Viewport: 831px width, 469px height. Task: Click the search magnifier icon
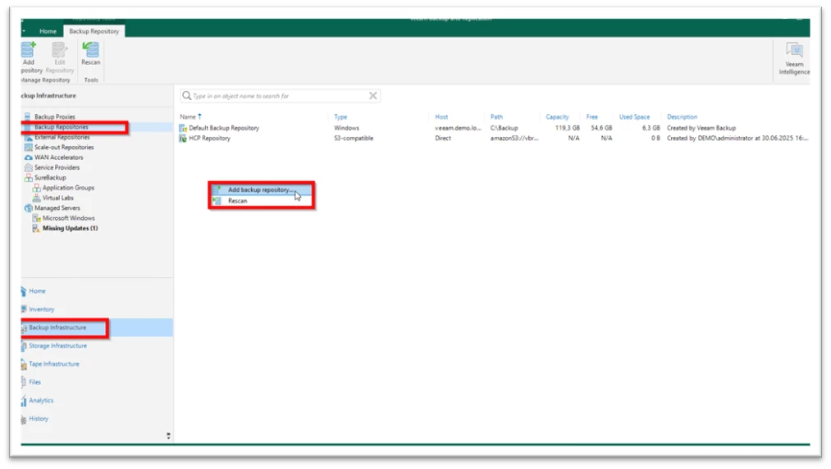pyautogui.click(x=186, y=96)
